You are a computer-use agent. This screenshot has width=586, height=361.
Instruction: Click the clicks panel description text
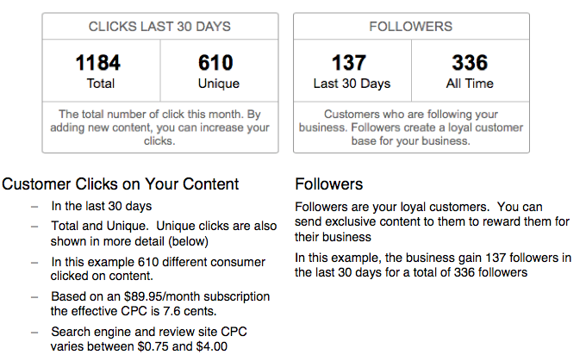(159, 128)
